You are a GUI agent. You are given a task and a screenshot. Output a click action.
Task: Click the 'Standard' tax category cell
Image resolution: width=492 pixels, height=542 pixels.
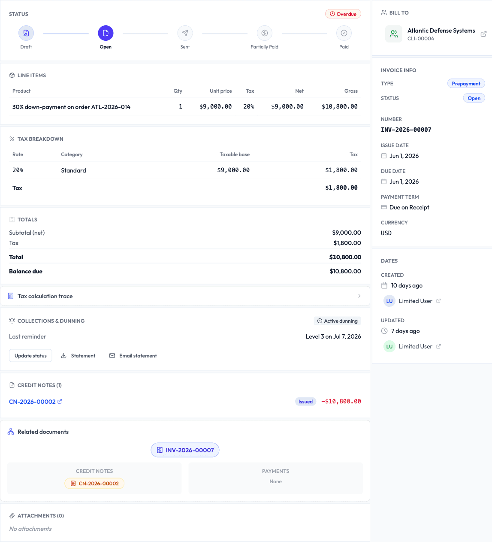[73, 170]
